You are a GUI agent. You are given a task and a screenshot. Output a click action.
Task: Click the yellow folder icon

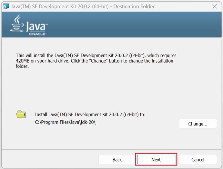pyautogui.click(x=21, y=114)
